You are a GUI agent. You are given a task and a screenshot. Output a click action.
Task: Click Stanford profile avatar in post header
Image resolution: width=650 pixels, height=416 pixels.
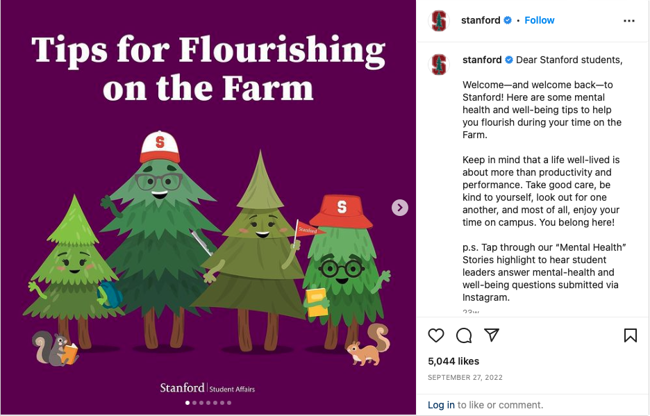439,21
